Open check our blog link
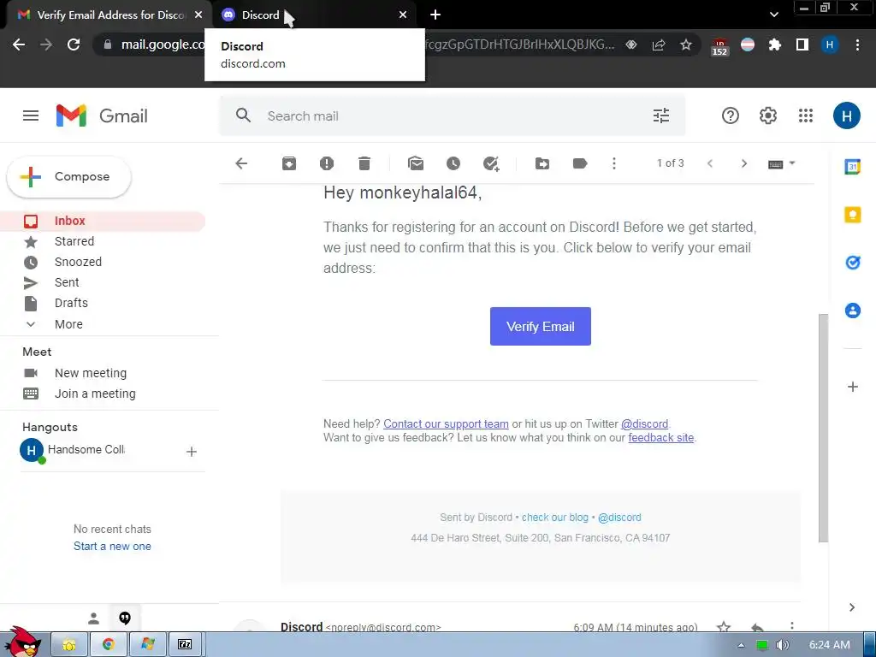Viewport: 876px width, 657px height. pyautogui.click(x=554, y=518)
